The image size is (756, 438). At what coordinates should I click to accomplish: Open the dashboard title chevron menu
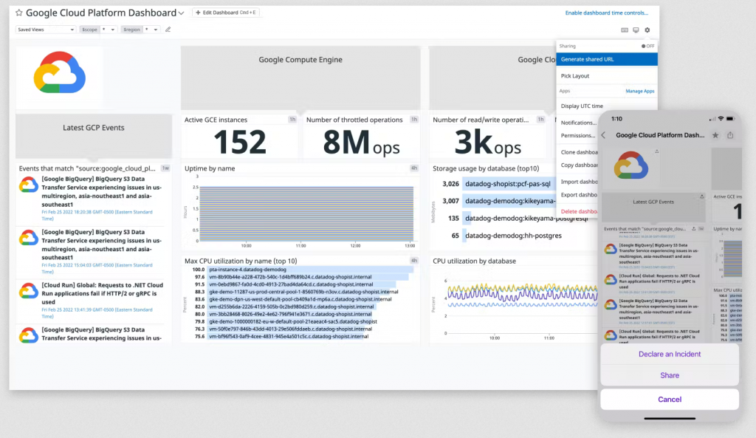tap(182, 13)
